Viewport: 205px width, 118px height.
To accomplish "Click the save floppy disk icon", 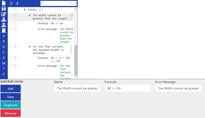I will click(x=4, y=9).
